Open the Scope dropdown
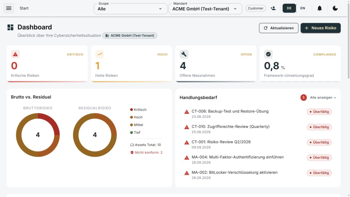 coord(130,9)
